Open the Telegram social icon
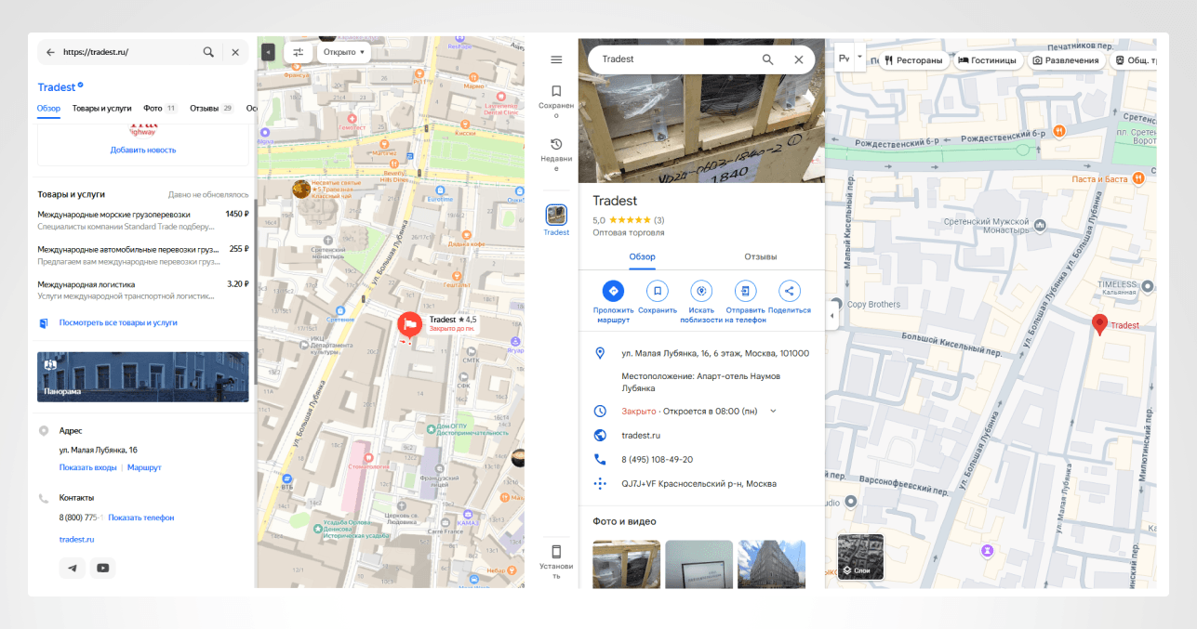The image size is (1197, 629). coord(72,568)
